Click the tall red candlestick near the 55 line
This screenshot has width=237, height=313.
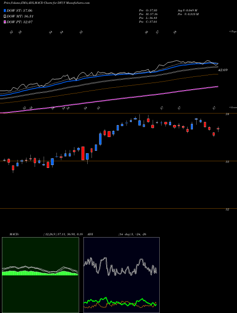coord(83,153)
